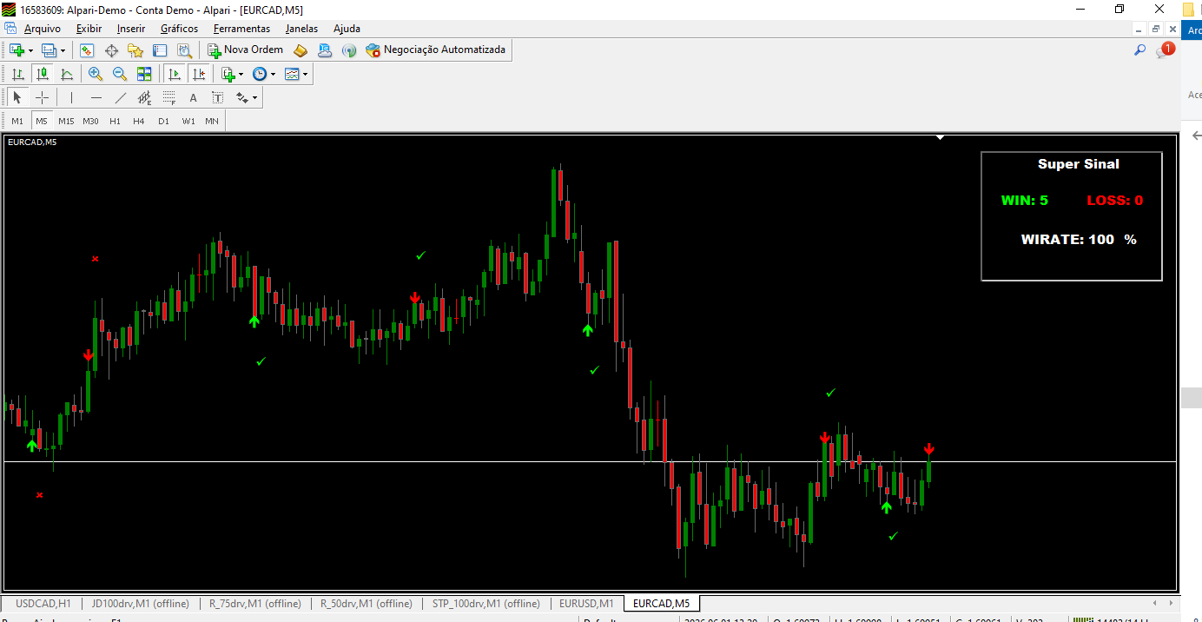Select the Fibonacci Retracement tool
The image size is (1202, 622).
tap(169, 97)
